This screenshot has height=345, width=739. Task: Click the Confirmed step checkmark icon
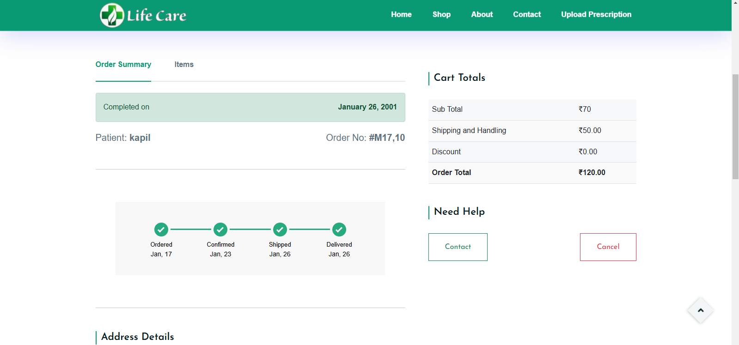220,229
